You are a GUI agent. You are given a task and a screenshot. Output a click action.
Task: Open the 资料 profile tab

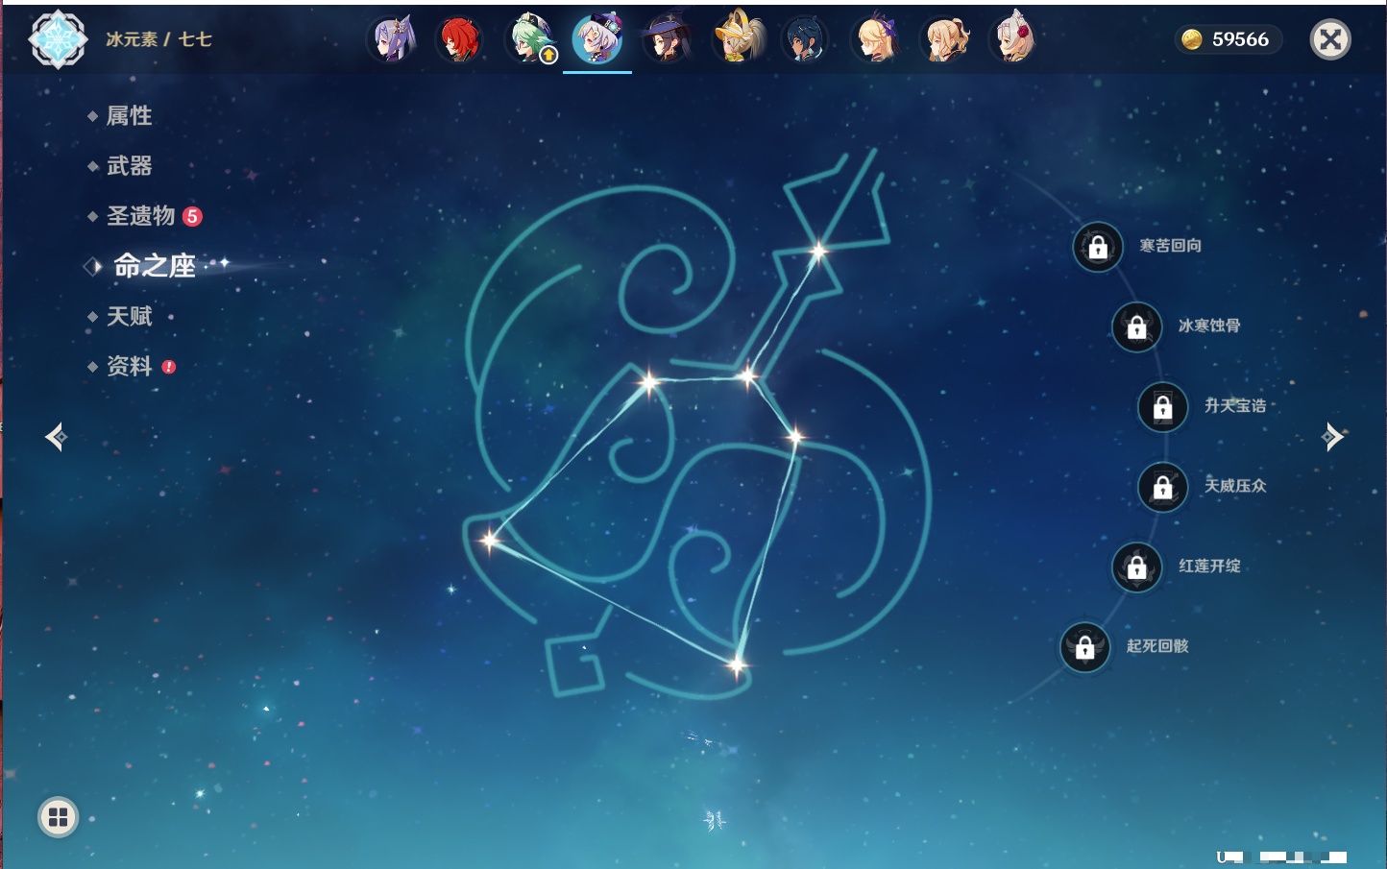point(129,366)
